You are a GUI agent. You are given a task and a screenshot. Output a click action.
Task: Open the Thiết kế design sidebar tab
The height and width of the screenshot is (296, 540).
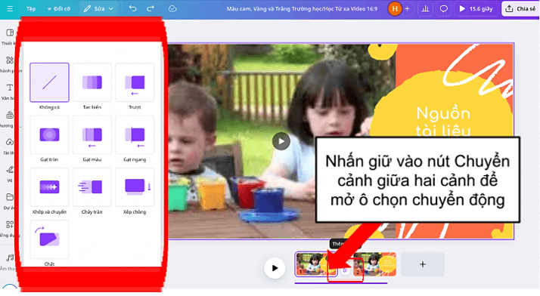9,36
